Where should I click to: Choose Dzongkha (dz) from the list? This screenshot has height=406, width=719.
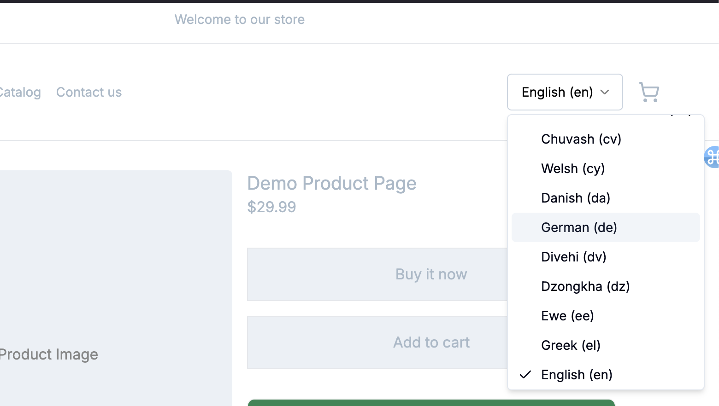(585, 286)
